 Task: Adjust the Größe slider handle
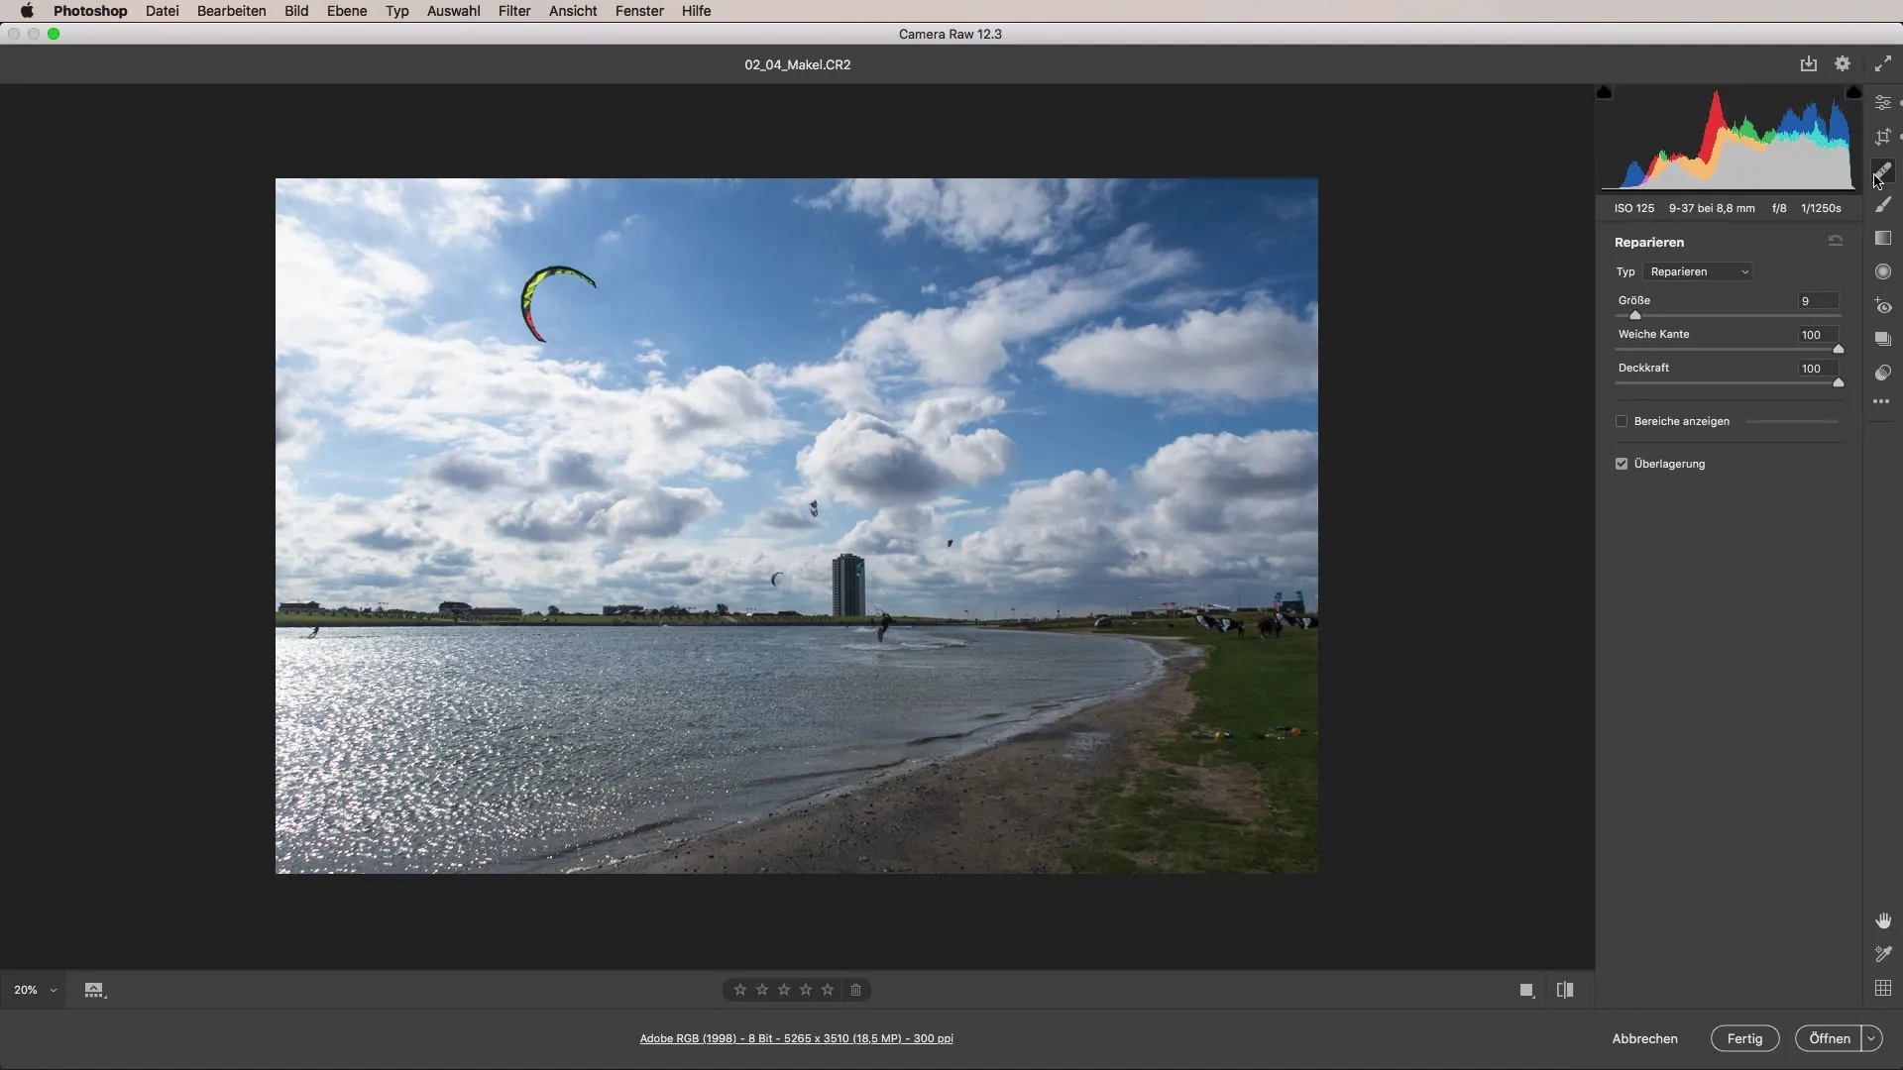1635,315
